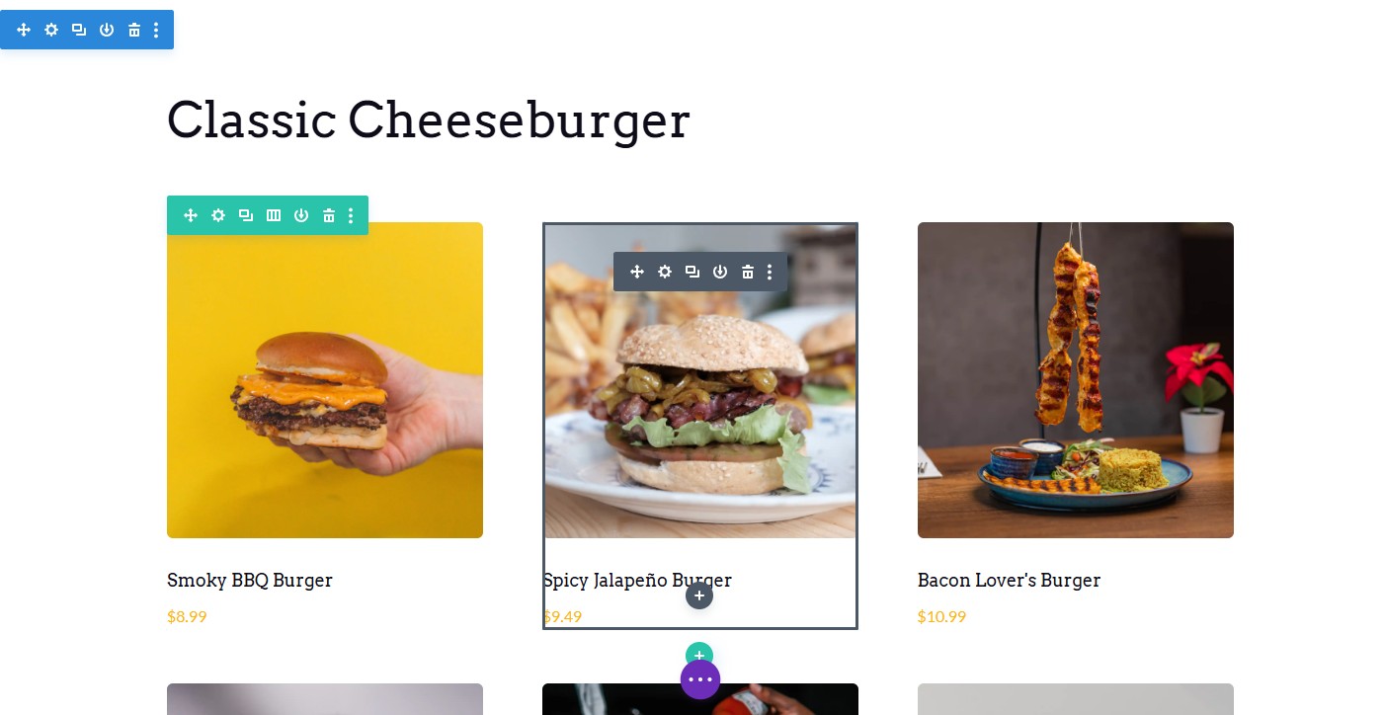Duplicate section from blue toolbar
Viewport: 1384px width, 715px height.
pyautogui.click(x=79, y=30)
